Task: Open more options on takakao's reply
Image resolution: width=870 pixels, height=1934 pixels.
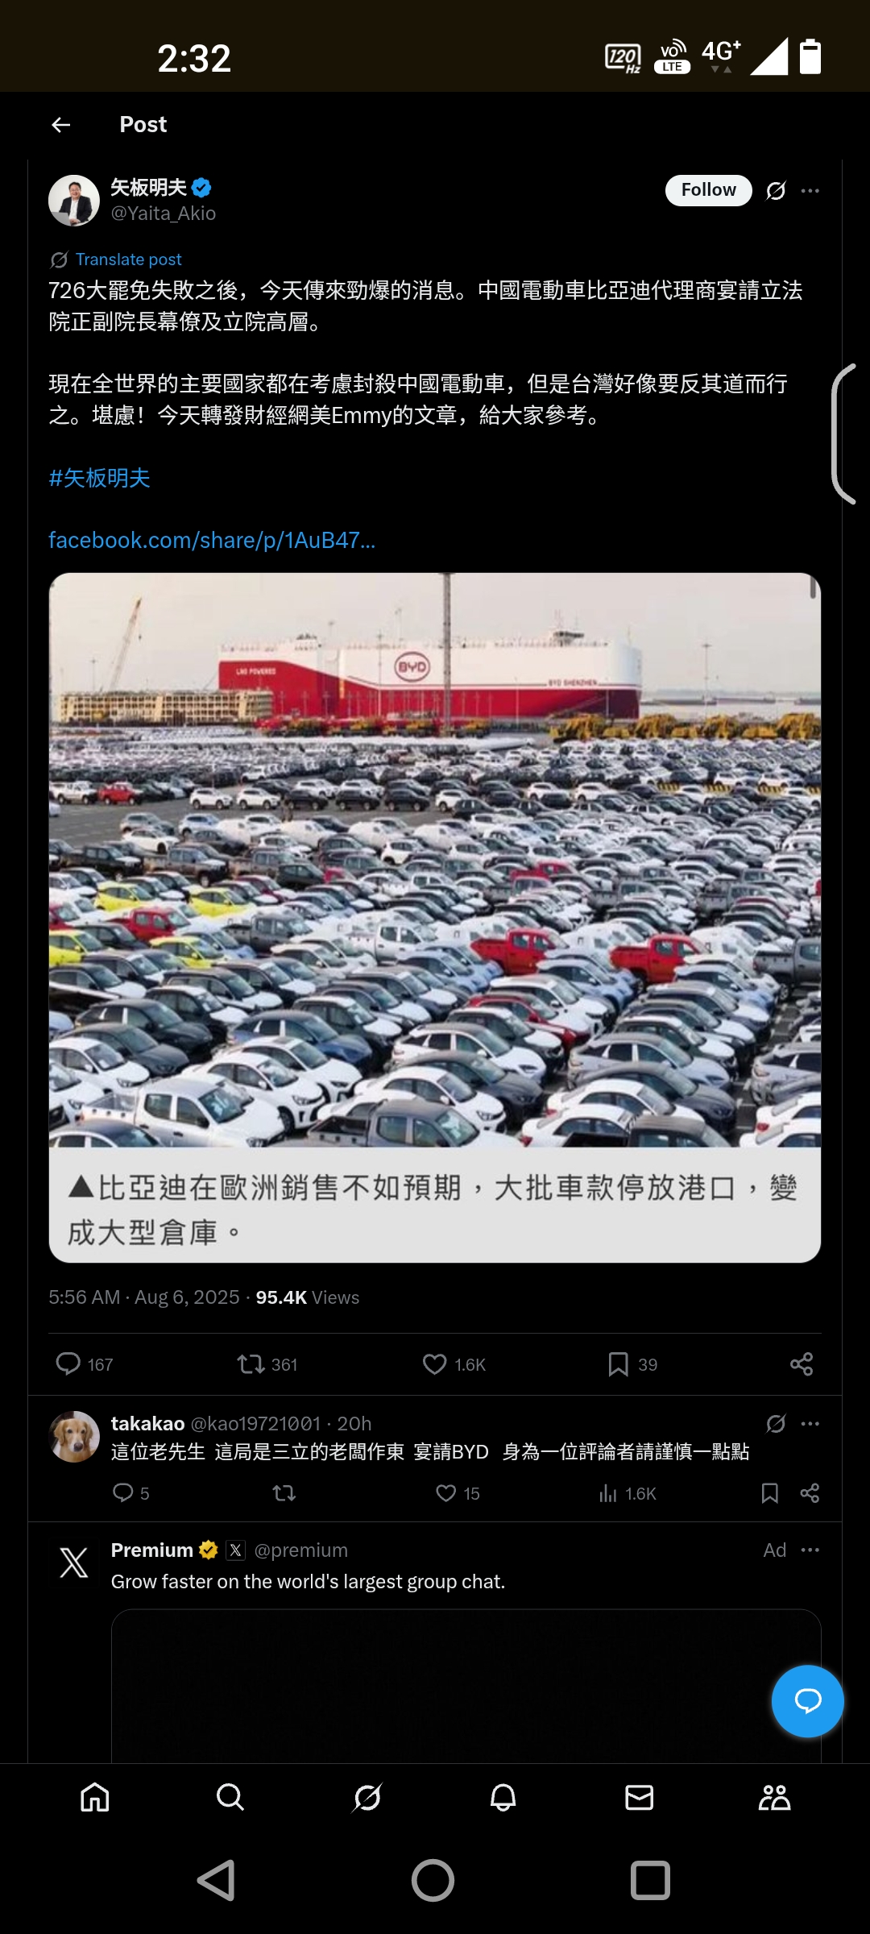Action: tap(810, 1424)
